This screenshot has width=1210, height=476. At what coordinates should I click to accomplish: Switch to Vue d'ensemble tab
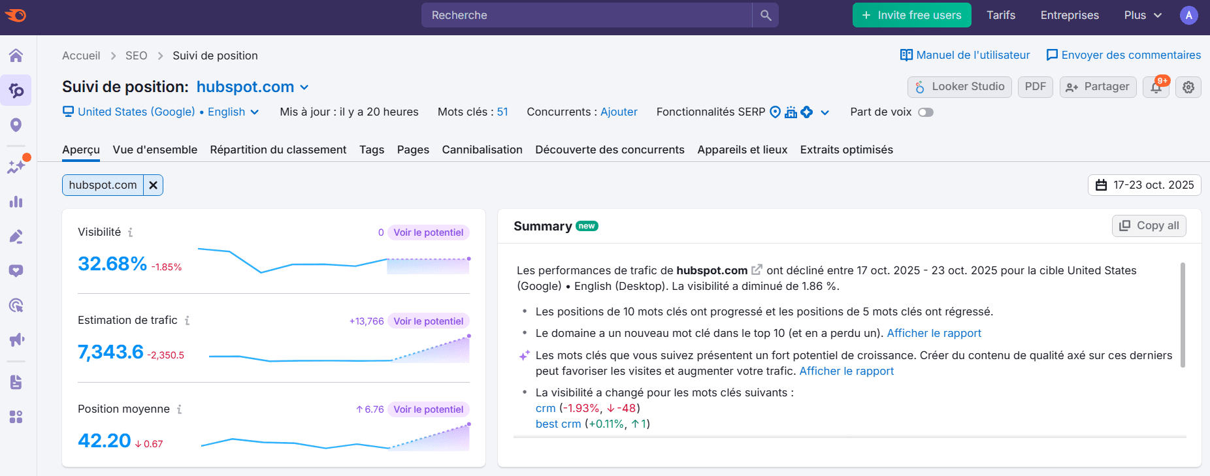[x=155, y=150]
